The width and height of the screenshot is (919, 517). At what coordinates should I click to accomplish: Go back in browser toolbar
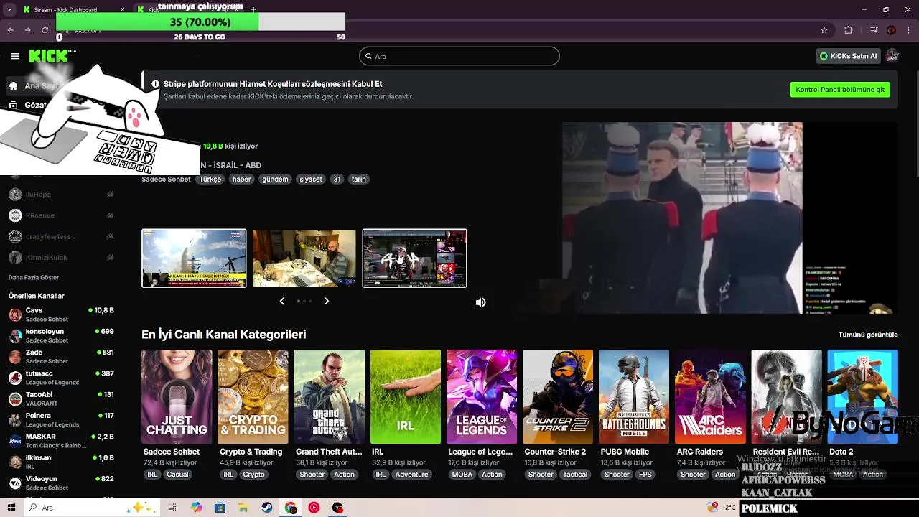coord(10,30)
